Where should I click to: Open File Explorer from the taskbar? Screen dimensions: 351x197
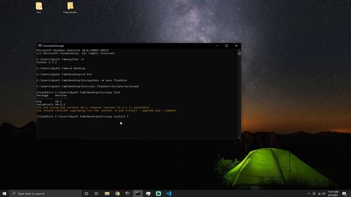click(107, 193)
